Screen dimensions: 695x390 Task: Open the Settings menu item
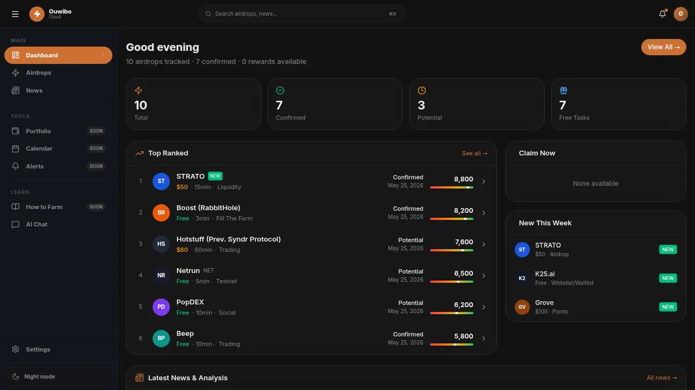coord(58,349)
